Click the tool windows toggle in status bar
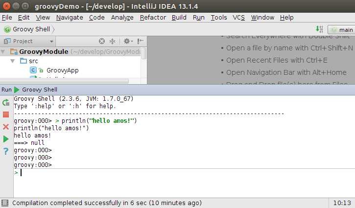This screenshot has height=208, width=355. tap(5, 203)
